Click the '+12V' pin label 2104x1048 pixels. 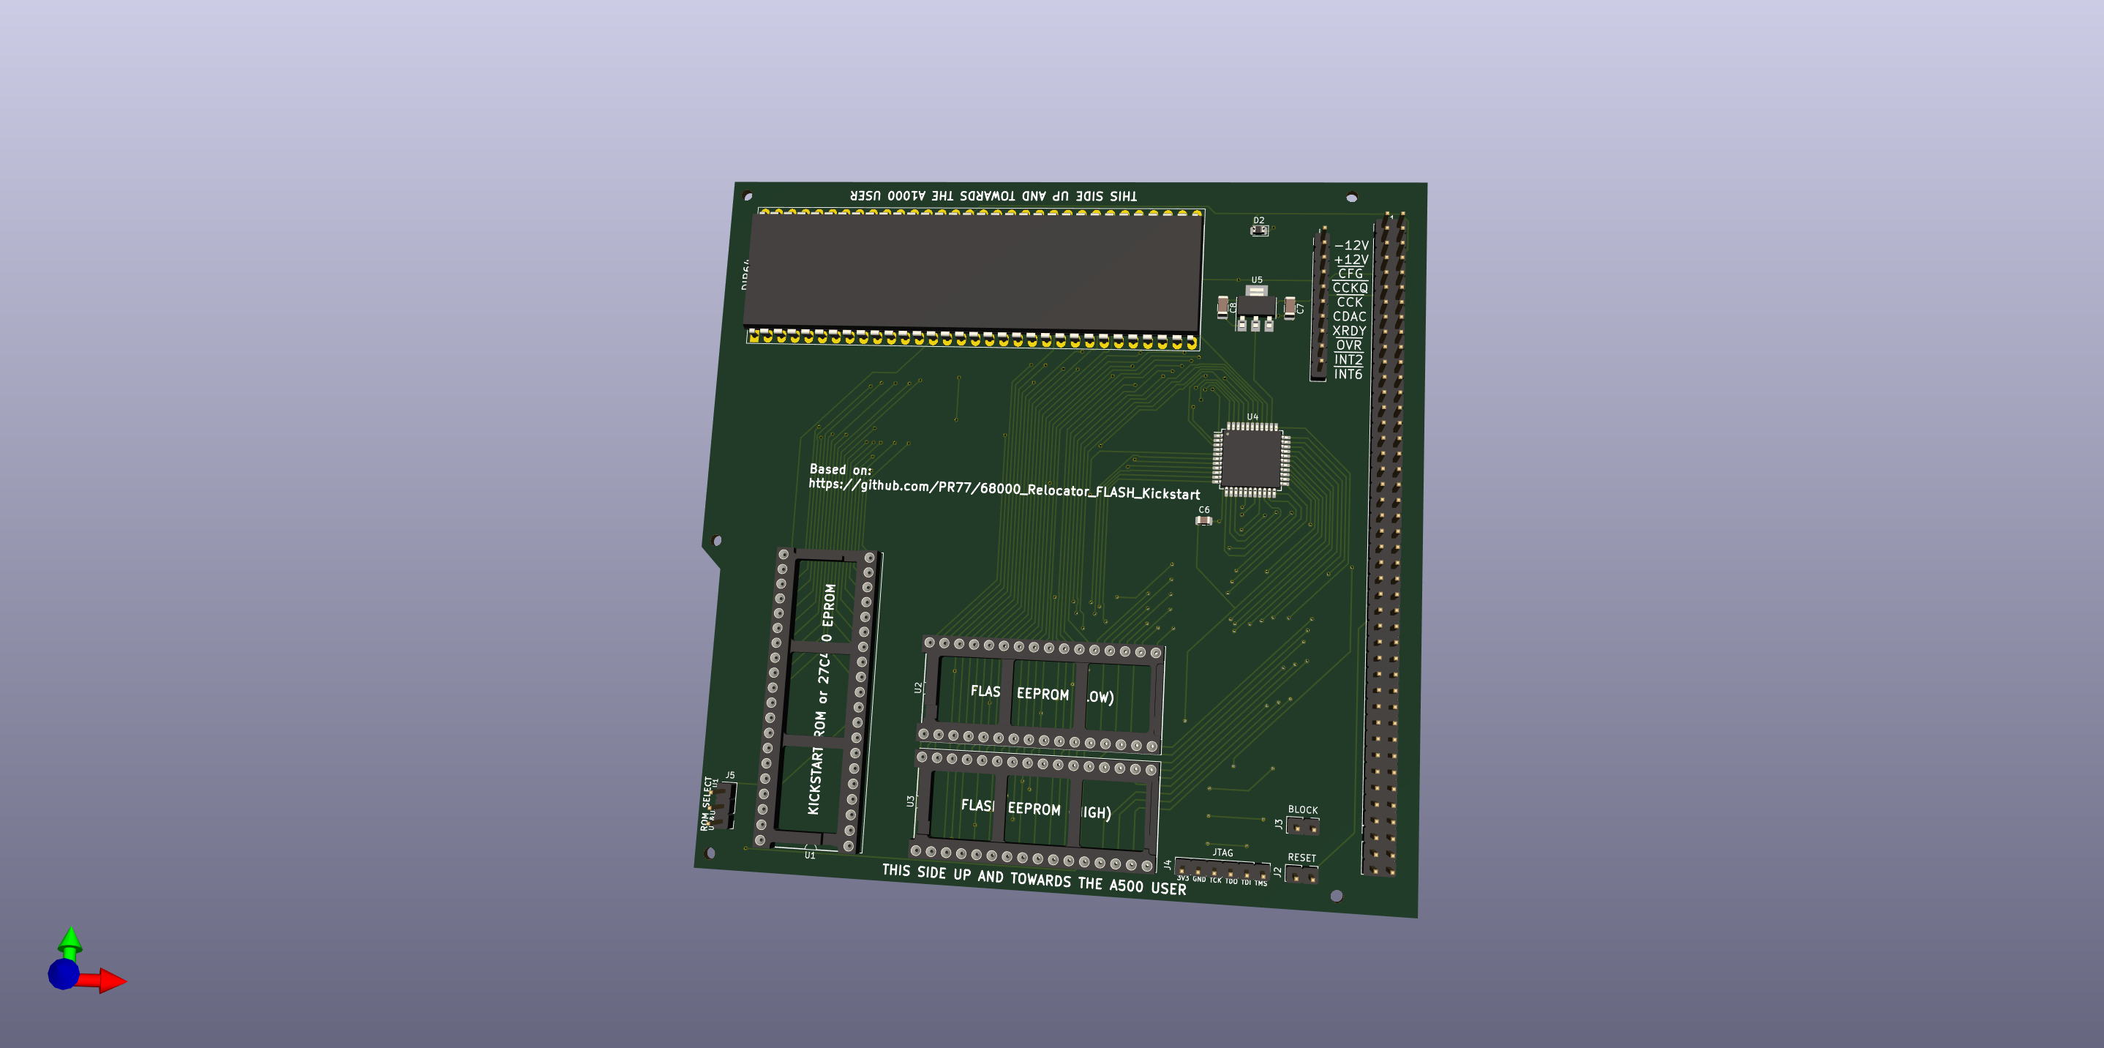tap(1351, 260)
